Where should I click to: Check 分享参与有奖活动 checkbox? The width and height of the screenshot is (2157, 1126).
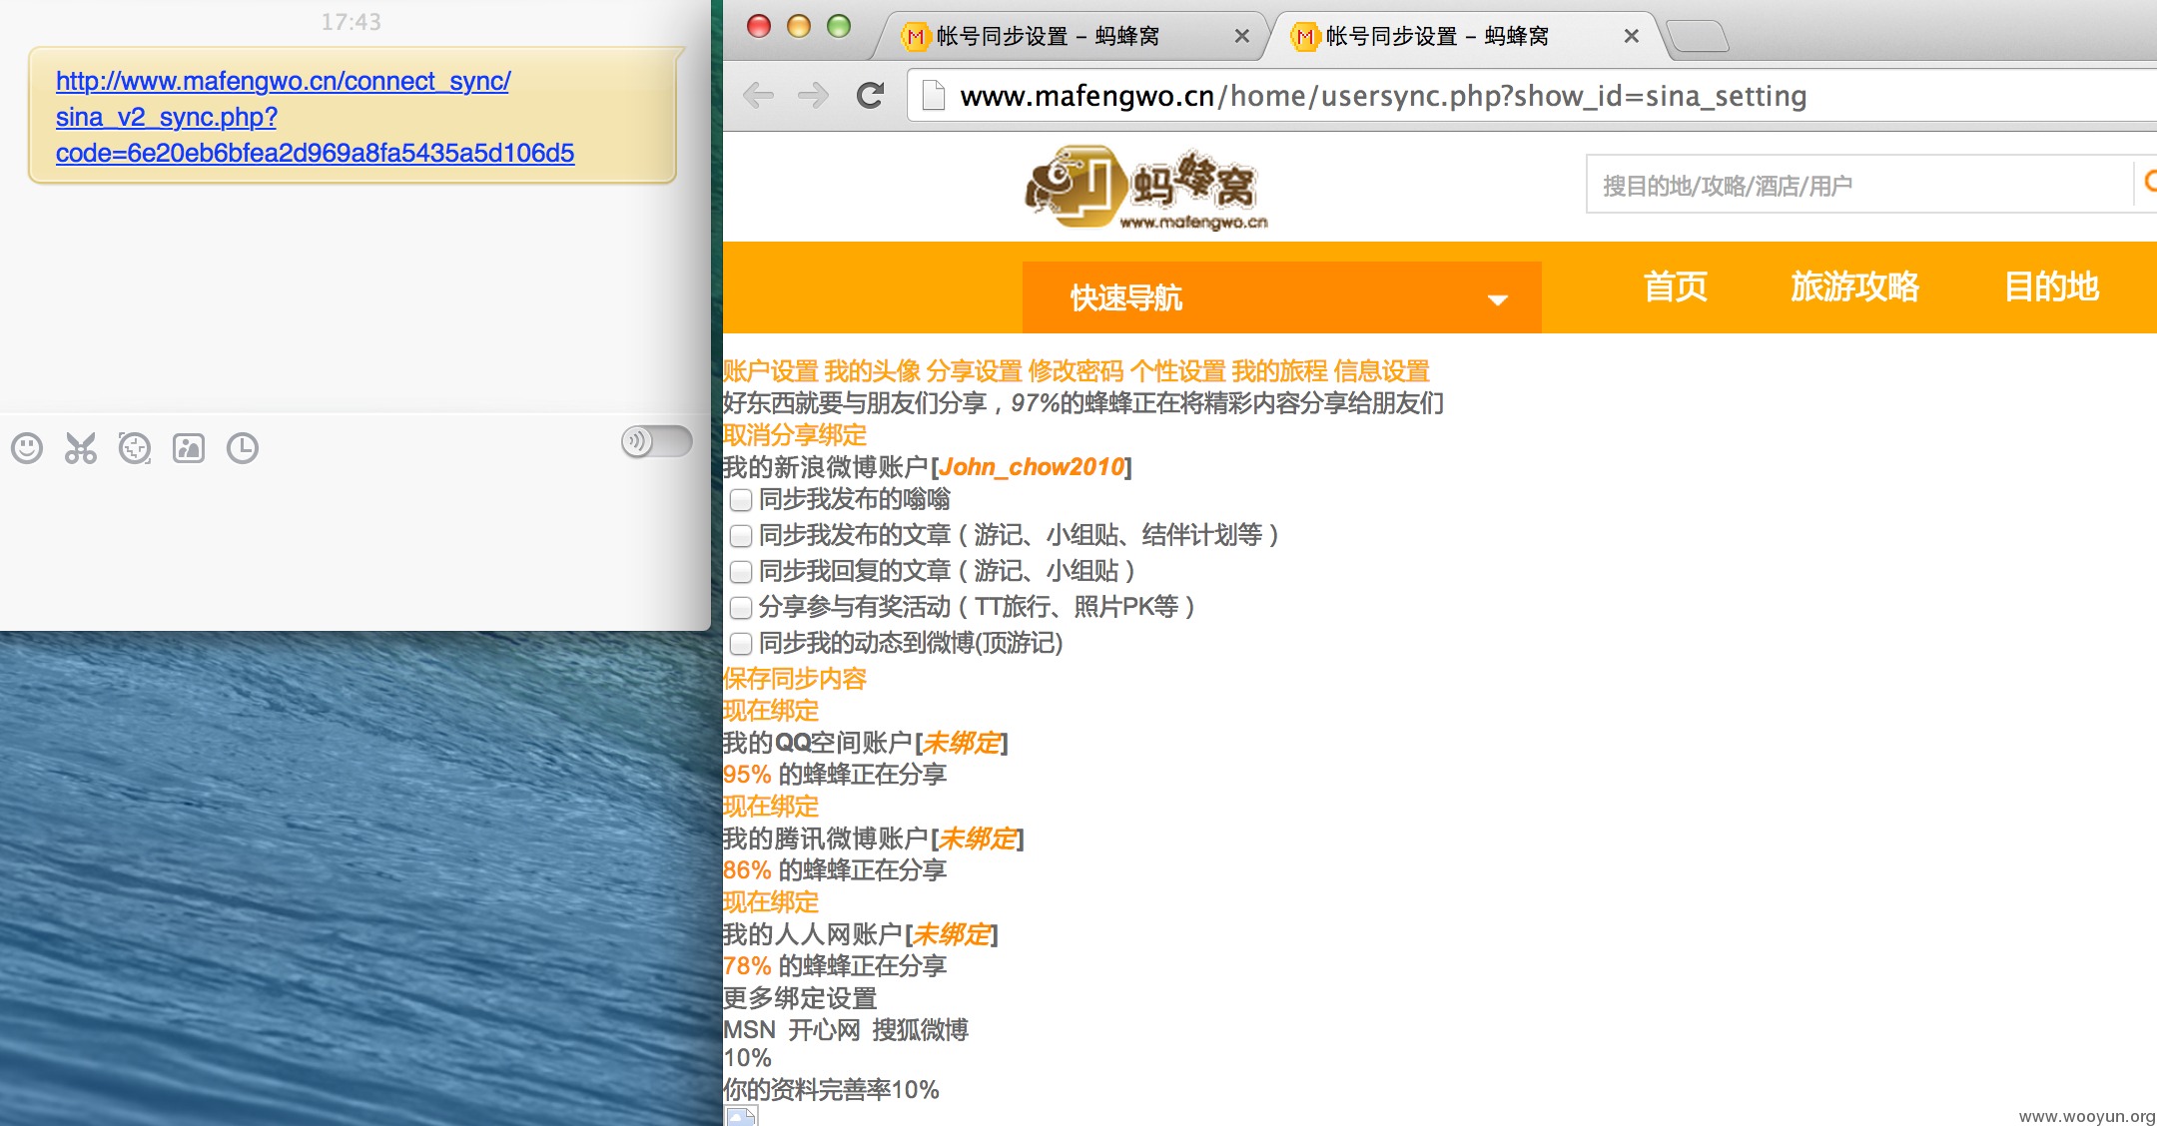pyautogui.click(x=741, y=608)
